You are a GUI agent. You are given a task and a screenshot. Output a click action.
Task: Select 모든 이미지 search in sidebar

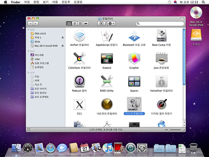(x=46, y=89)
